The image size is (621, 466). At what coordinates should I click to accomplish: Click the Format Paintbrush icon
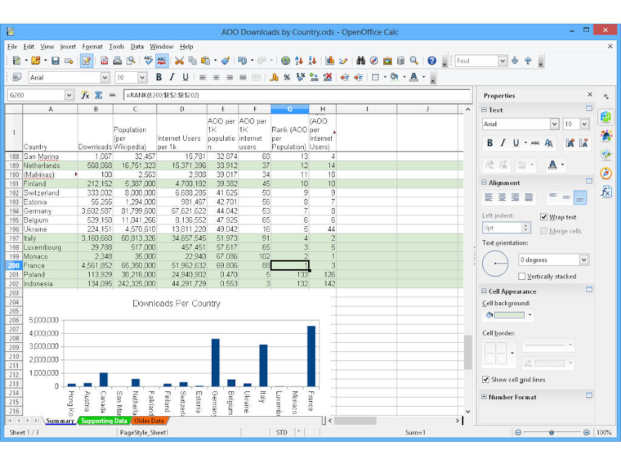(x=226, y=61)
